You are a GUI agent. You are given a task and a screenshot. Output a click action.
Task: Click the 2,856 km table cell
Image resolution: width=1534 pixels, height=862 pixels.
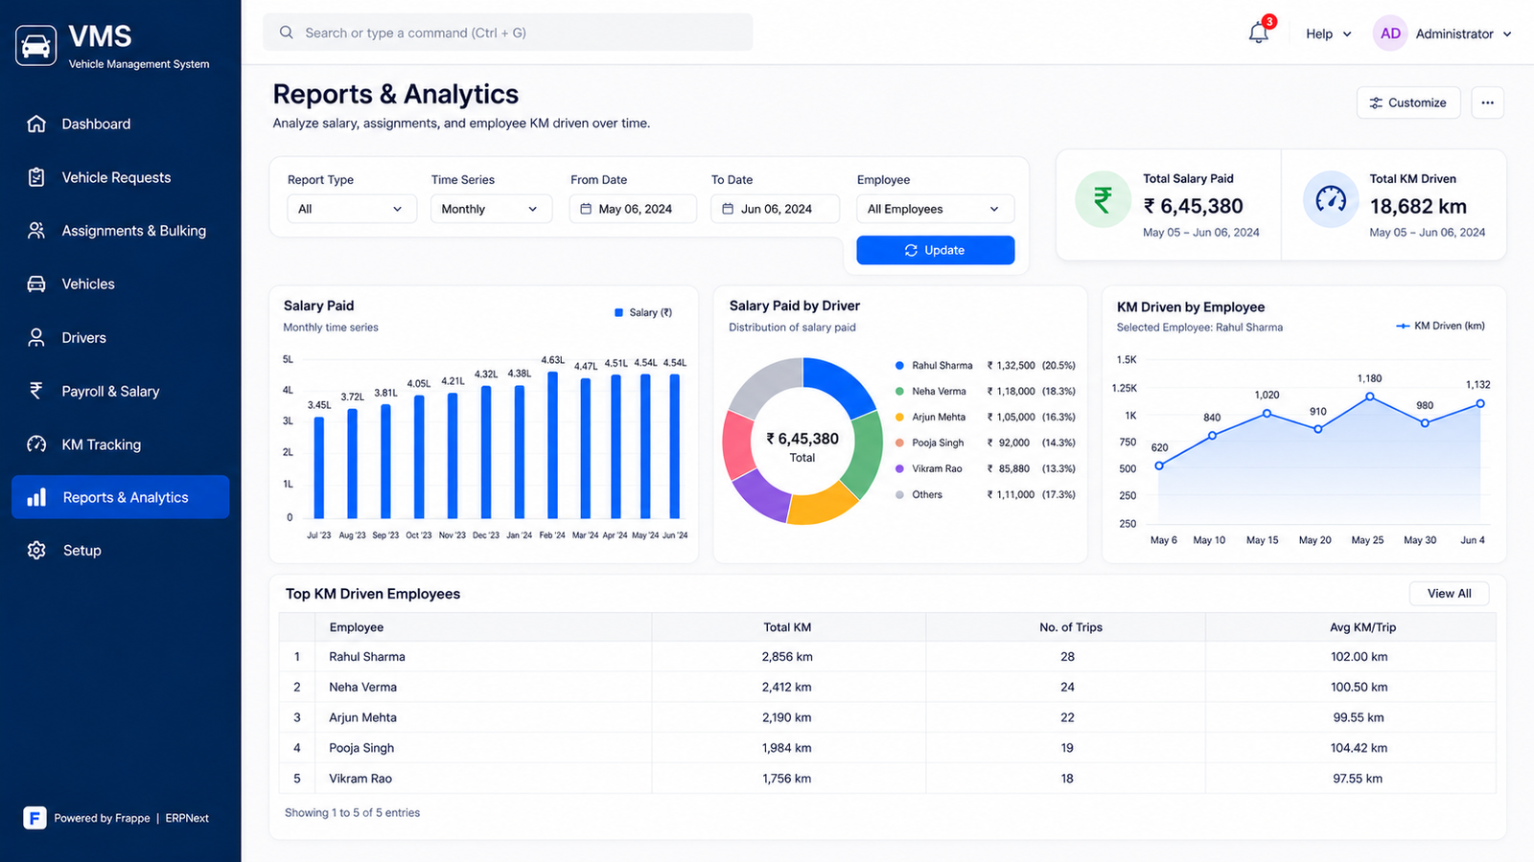[x=787, y=657]
